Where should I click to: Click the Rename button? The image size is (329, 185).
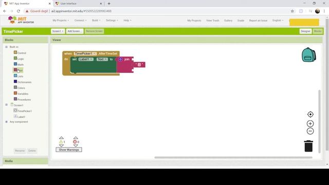[x=20, y=151]
